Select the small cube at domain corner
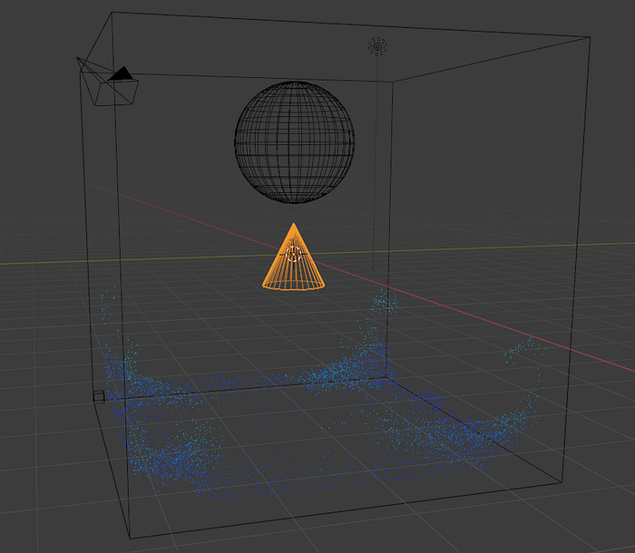Screen dimensions: 635x553 click(x=99, y=397)
